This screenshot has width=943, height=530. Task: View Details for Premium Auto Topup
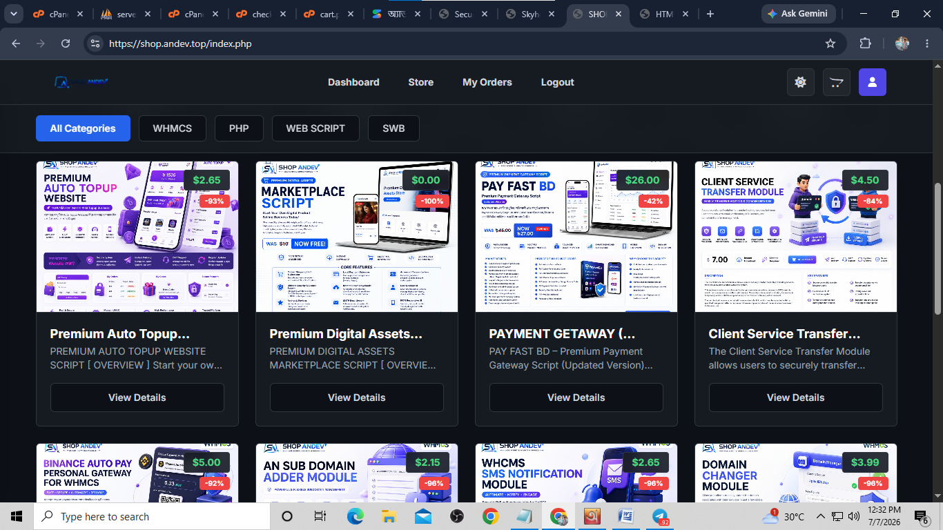coord(137,397)
